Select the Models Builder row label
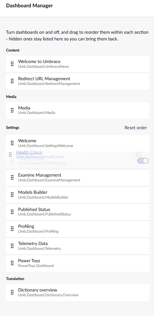This screenshot has width=154, height=316. pyautogui.click(x=33, y=192)
